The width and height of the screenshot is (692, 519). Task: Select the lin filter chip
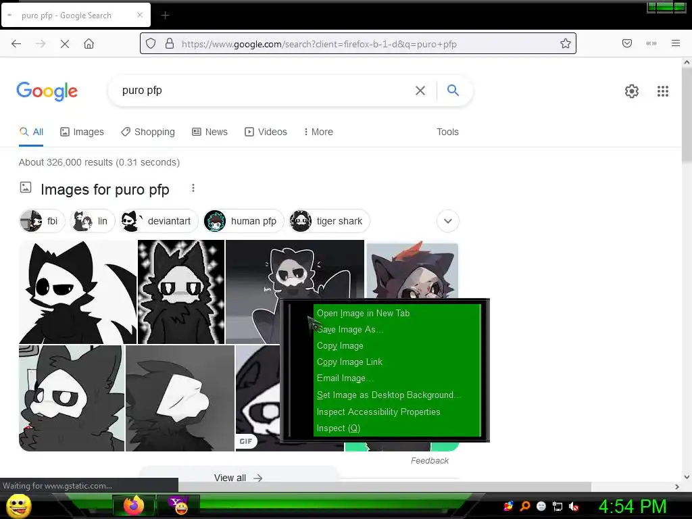tap(92, 221)
